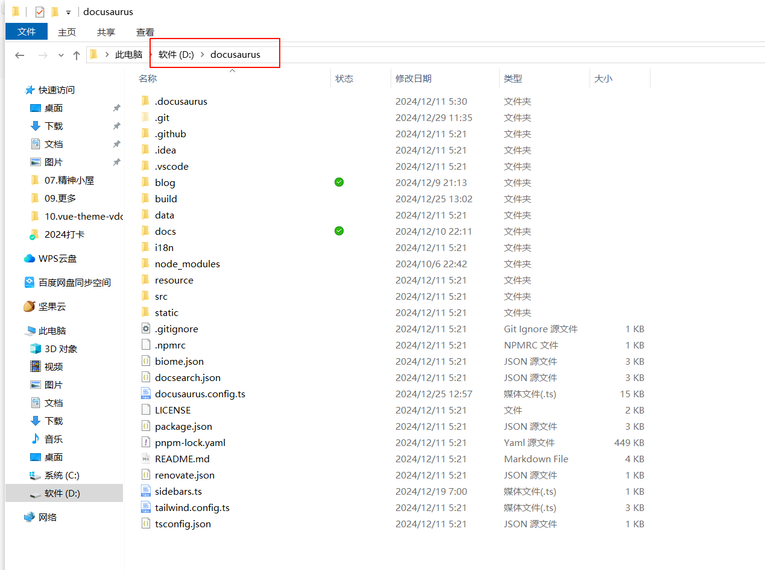Screen dimensions: 765x570
Task: Select the .npmrc file icon
Action: coord(145,344)
